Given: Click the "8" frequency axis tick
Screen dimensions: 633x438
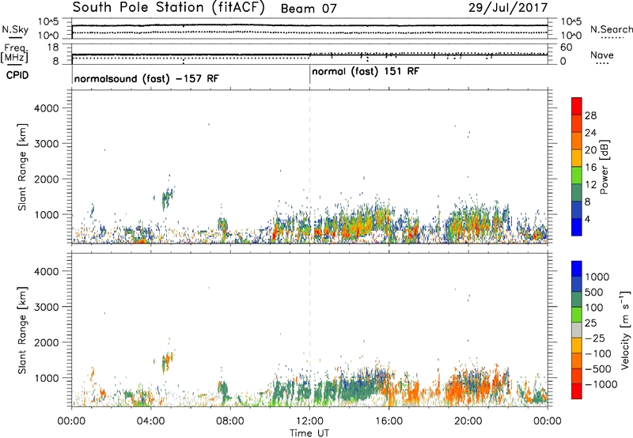Looking at the screenshot, I should (x=55, y=61).
